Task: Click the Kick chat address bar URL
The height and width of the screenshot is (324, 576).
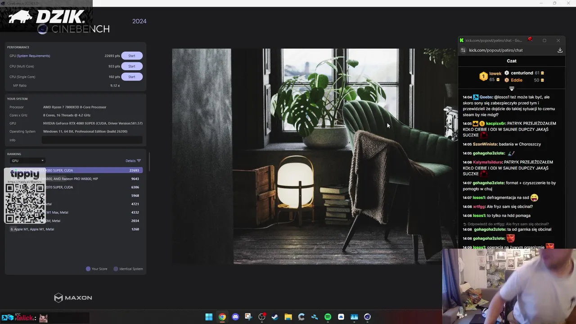Action: point(496,50)
